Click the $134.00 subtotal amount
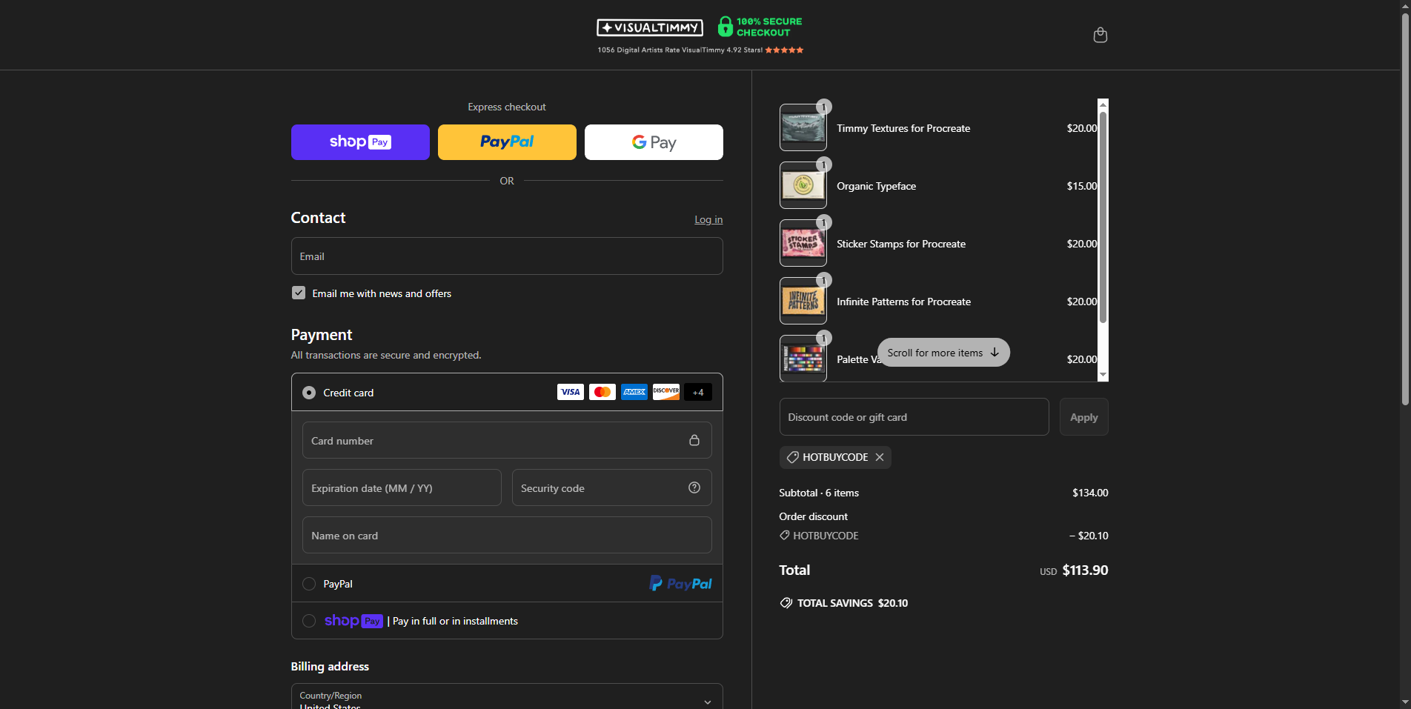 (1090, 493)
